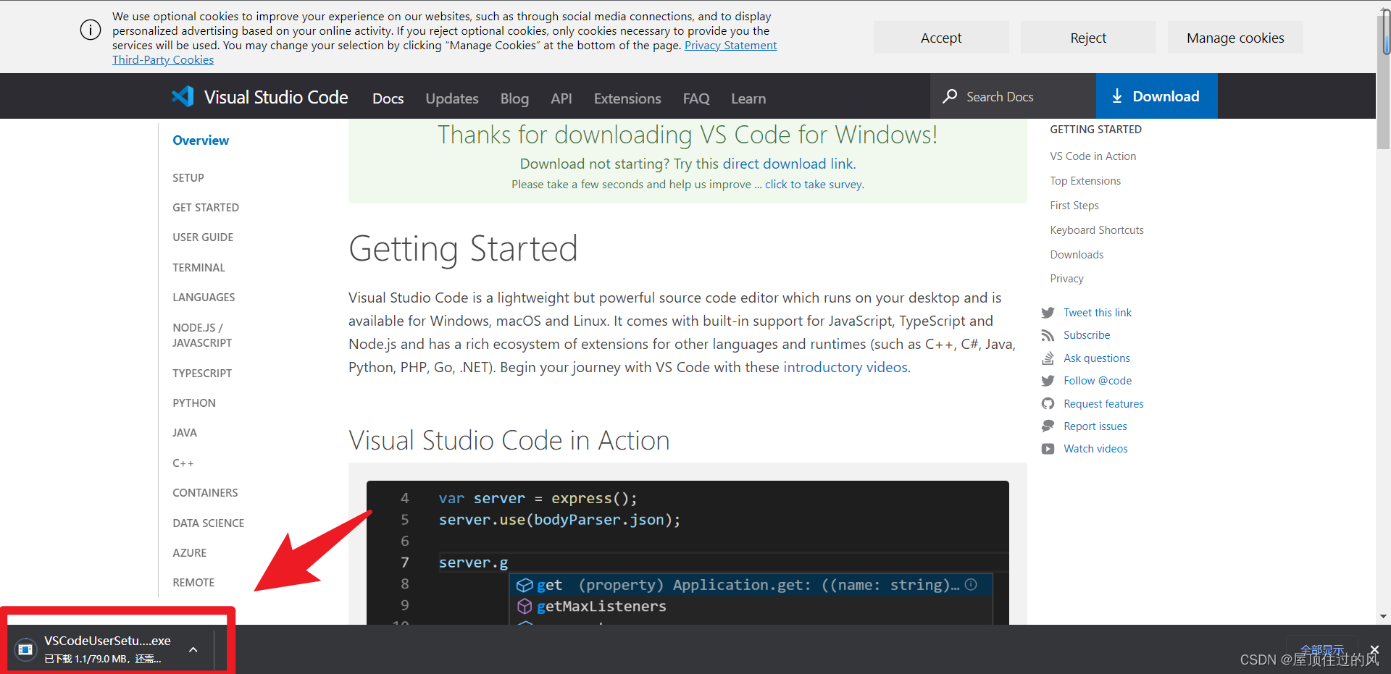1391x674 pixels.
Task: Click the Stack Overflow icon beside Ask questions
Action: click(x=1048, y=358)
